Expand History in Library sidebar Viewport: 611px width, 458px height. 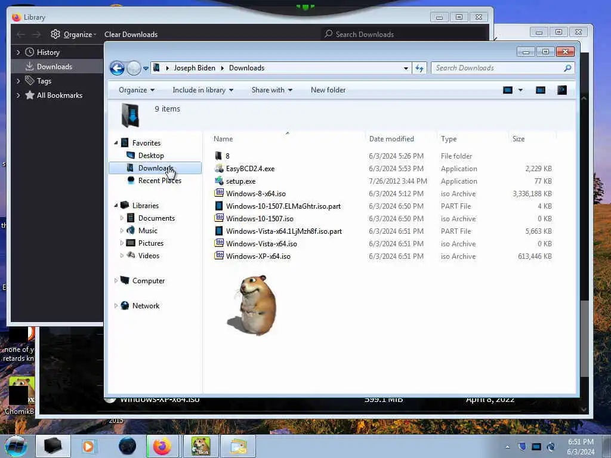pos(18,52)
